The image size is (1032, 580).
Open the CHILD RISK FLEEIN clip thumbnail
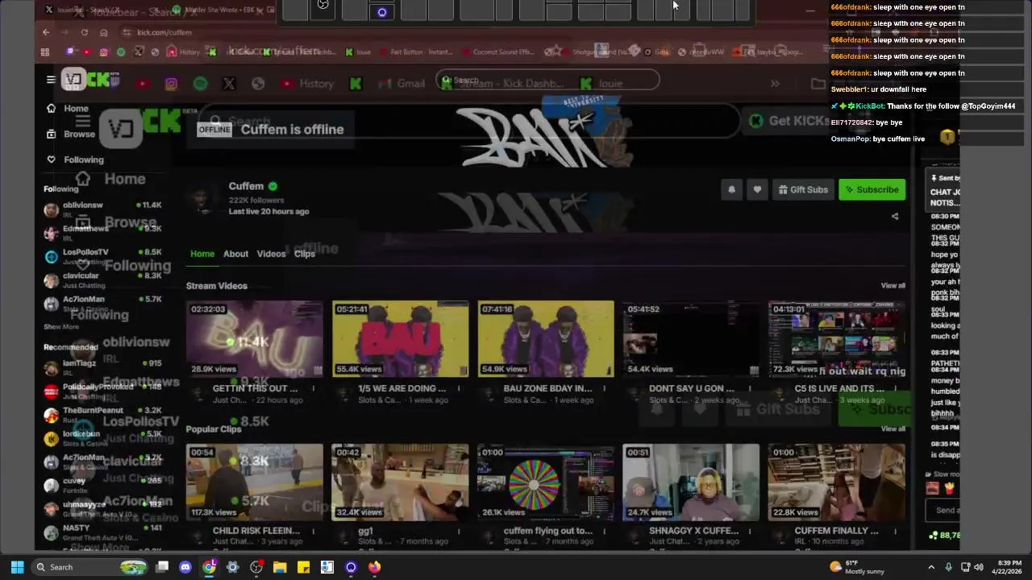pos(255,482)
